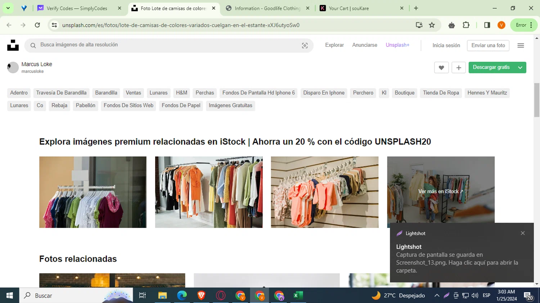Select the Adentro tag
This screenshot has width=540, height=303.
(x=19, y=93)
